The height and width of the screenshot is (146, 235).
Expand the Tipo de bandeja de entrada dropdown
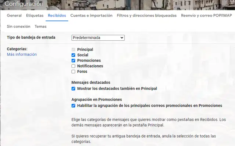pos(98,38)
